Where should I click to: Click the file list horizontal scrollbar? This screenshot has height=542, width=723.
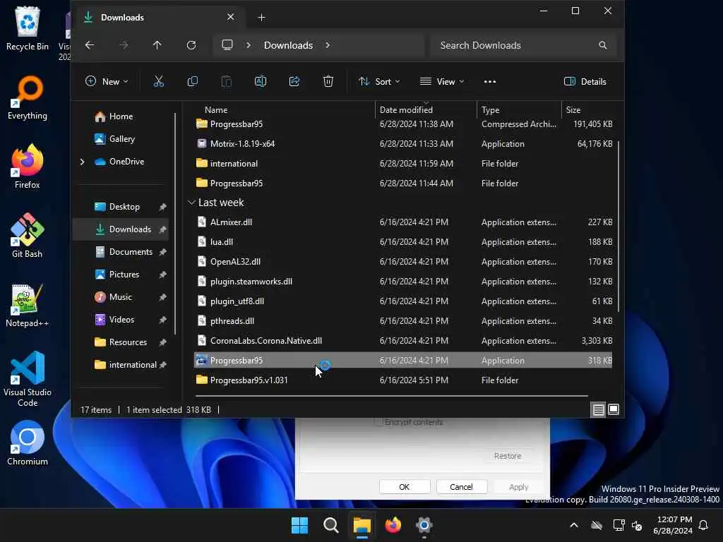tap(391, 395)
